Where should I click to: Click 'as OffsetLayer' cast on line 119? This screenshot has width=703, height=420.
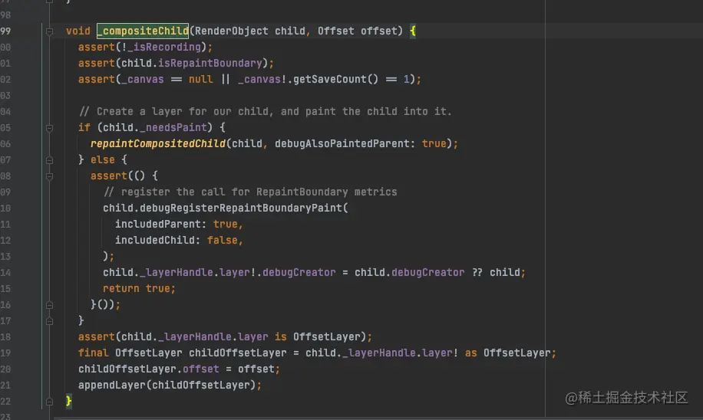(x=507, y=353)
